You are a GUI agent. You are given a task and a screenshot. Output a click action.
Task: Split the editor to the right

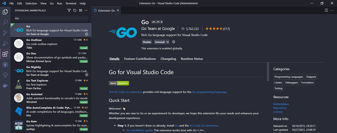[x=326, y=10]
